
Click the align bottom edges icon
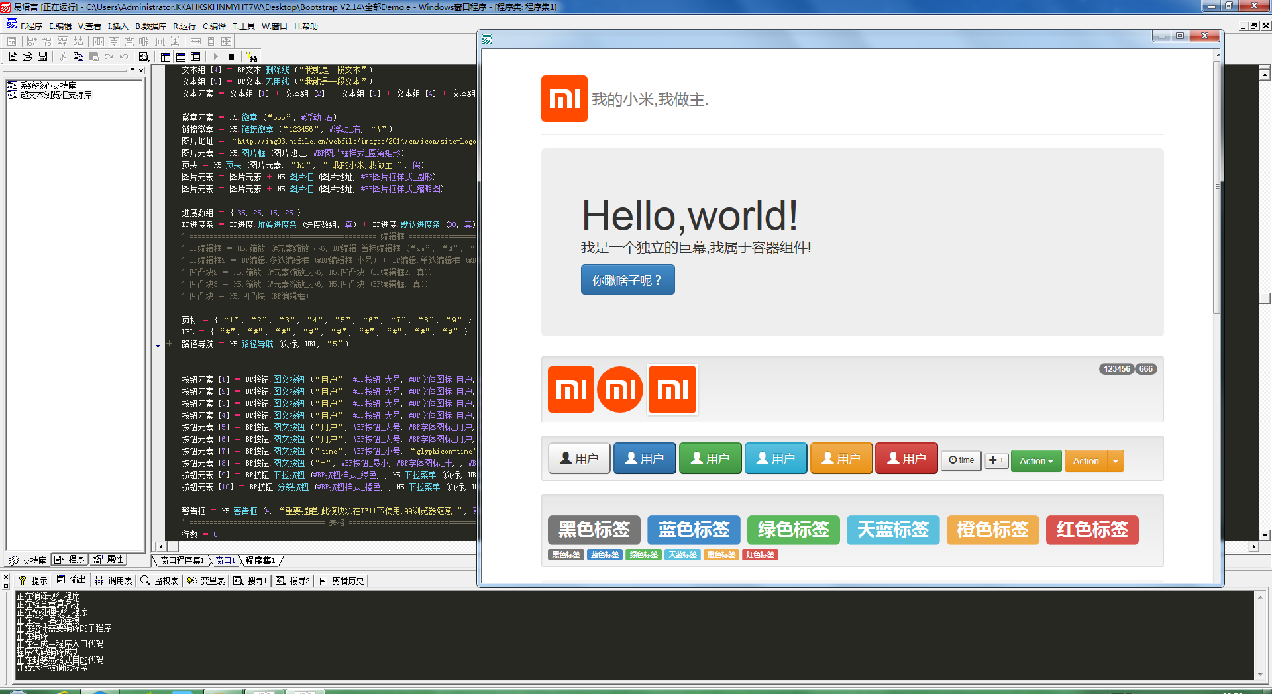78,42
